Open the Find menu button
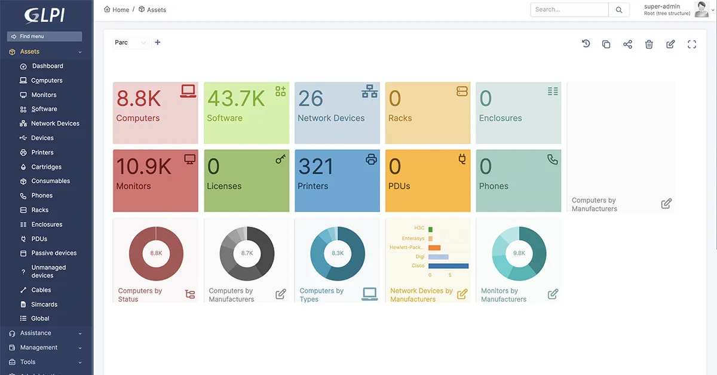The image size is (717, 375). 45,36
